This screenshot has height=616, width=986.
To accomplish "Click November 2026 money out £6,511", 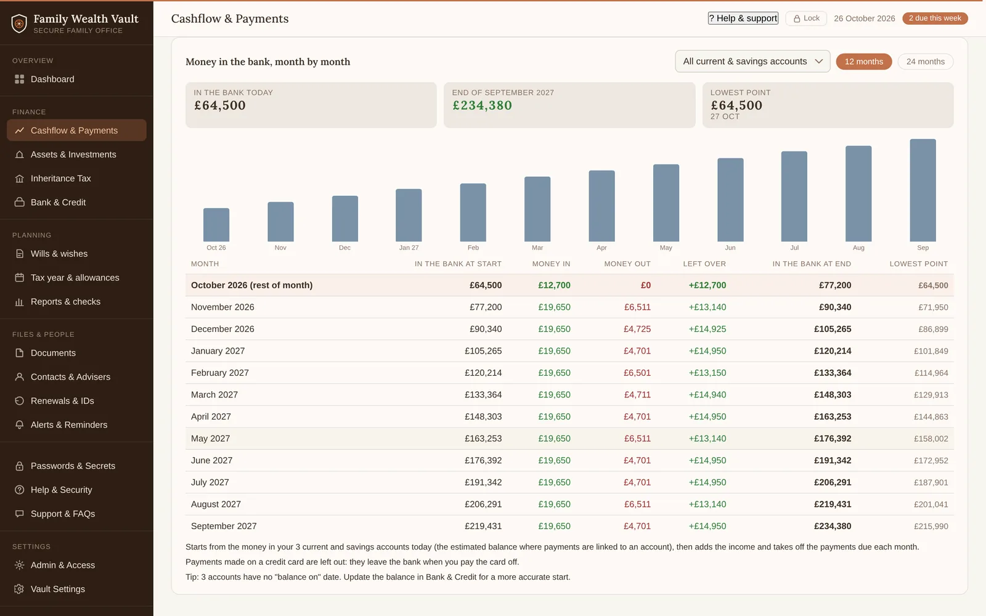I will point(637,307).
